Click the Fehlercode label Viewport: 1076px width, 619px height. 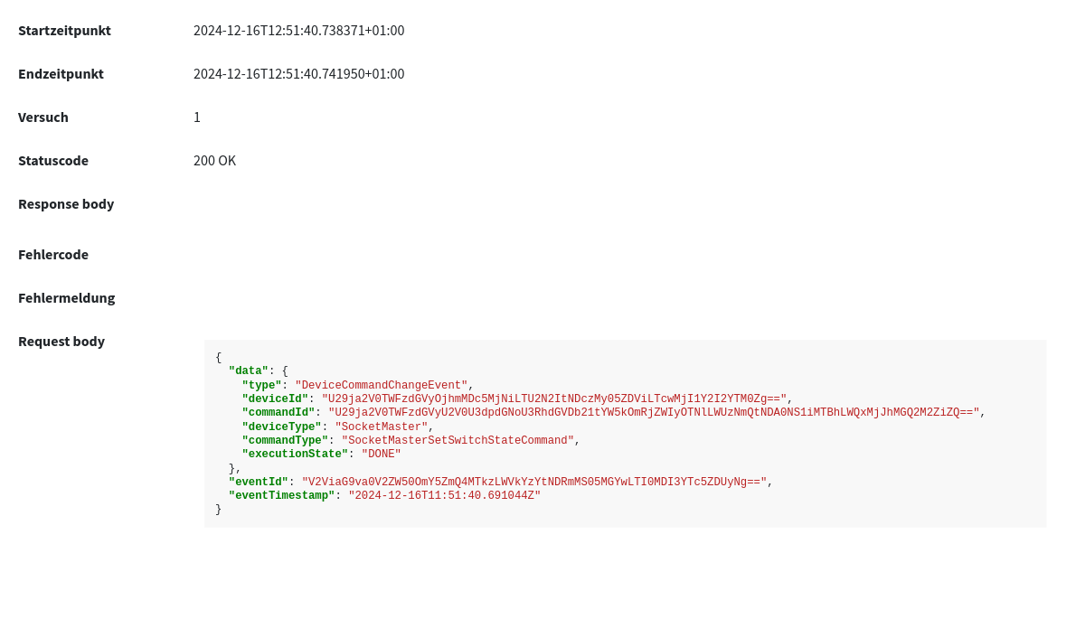point(53,254)
